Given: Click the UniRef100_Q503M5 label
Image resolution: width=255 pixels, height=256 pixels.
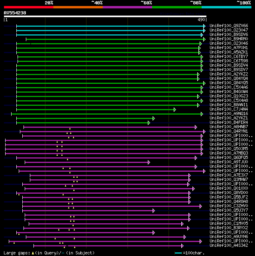Looking at the screenshot, I should [x=229, y=149].
